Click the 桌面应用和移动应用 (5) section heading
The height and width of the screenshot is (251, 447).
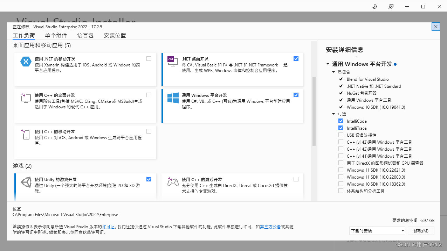(42, 45)
